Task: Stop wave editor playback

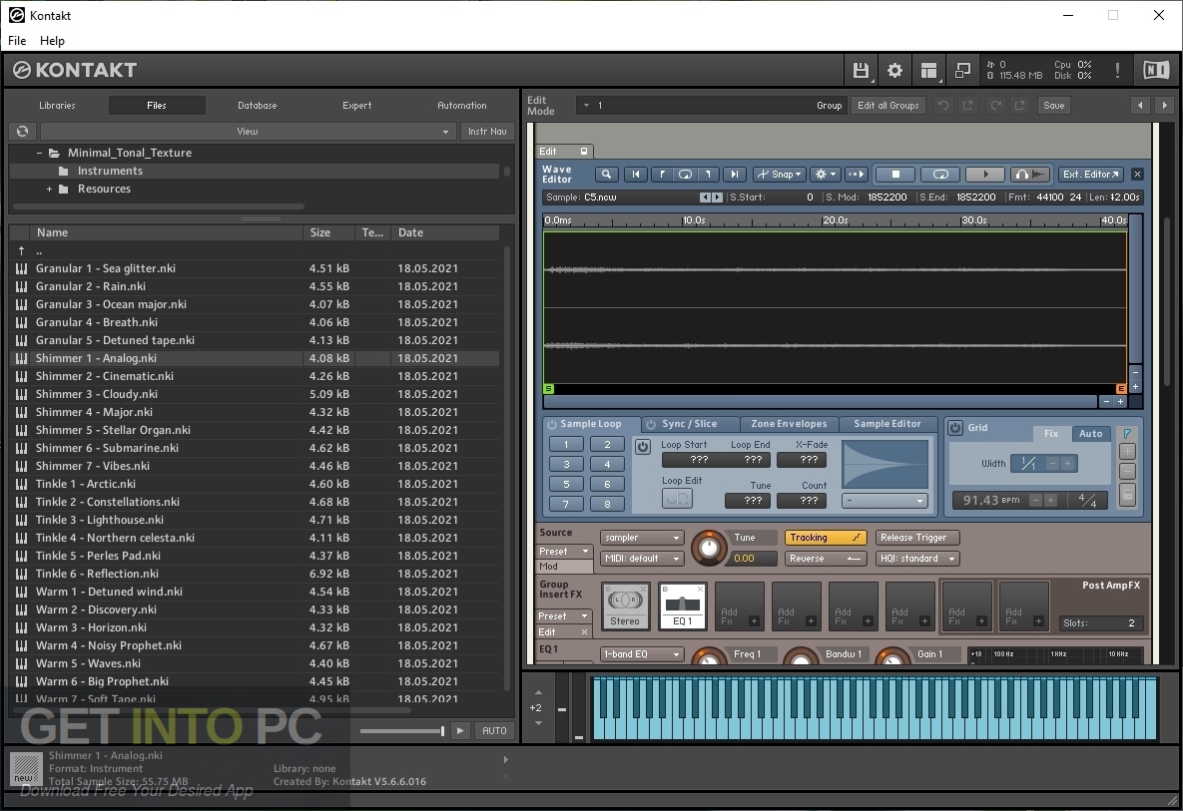Action: click(x=895, y=175)
